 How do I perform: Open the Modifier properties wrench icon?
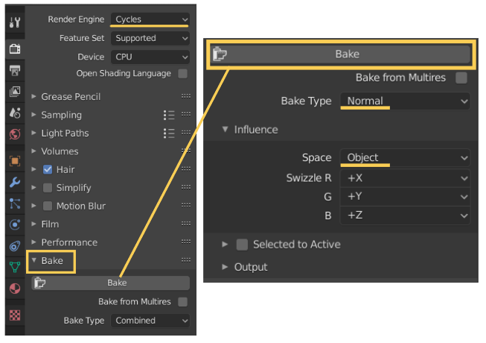pyautogui.click(x=15, y=182)
